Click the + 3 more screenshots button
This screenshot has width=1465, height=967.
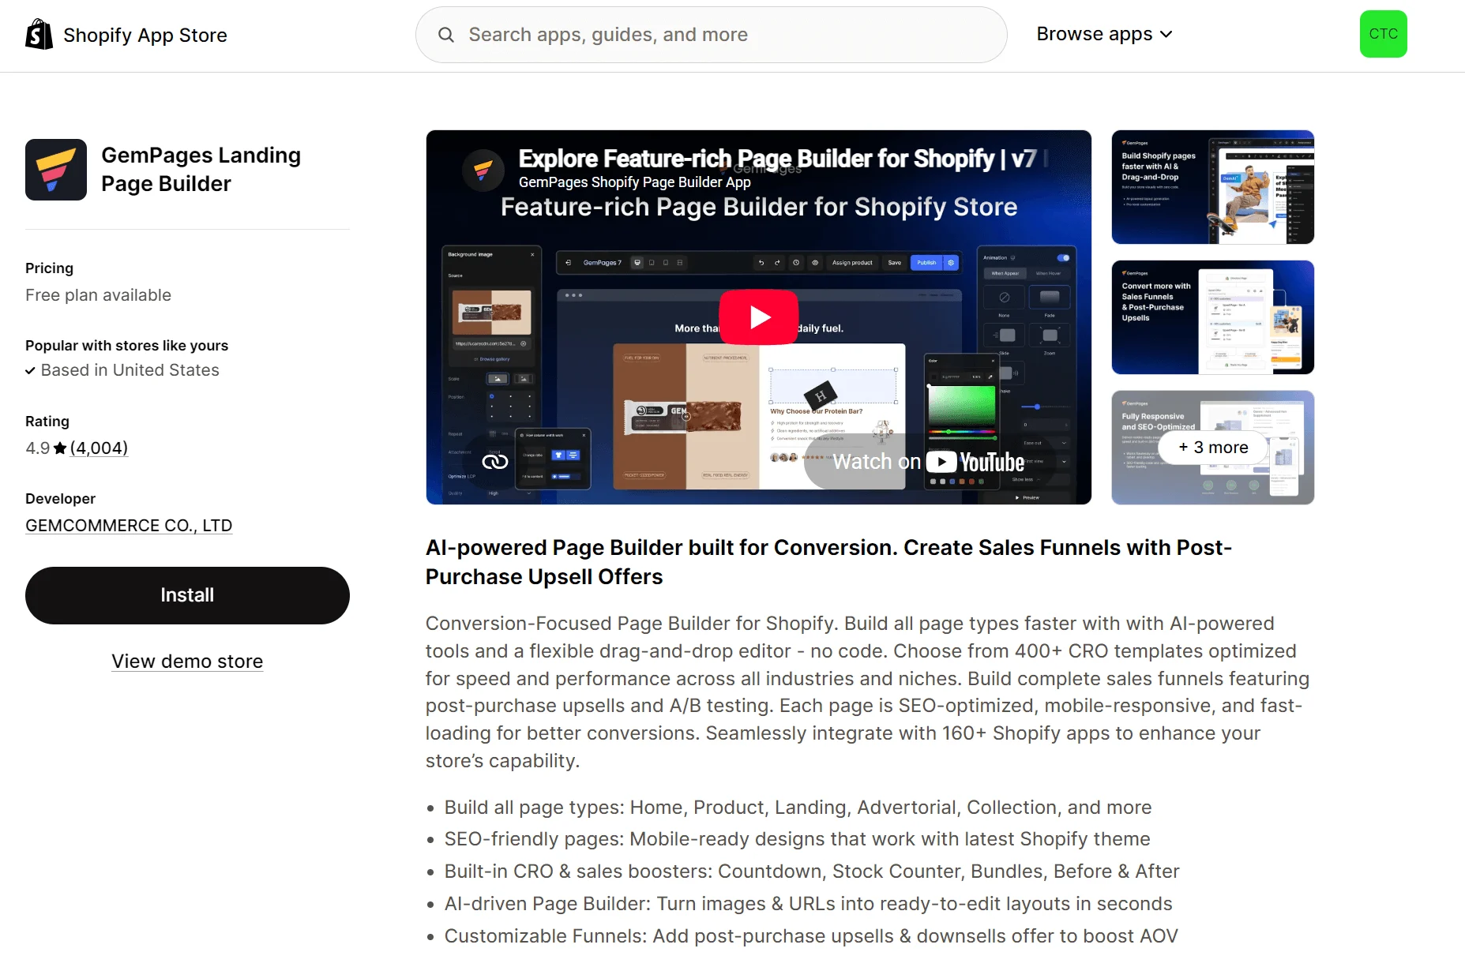pyautogui.click(x=1213, y=448)
